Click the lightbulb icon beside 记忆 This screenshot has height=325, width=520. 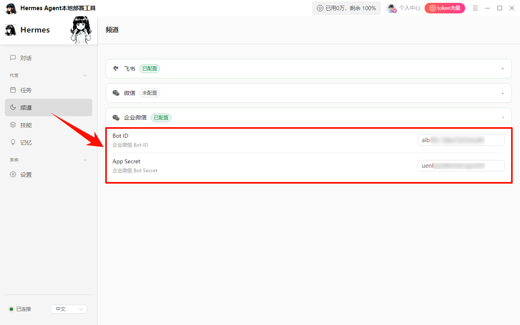tap(13, 143)
